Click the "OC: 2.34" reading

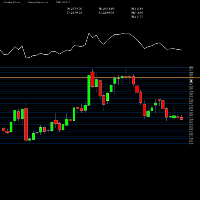pos(137,9)
